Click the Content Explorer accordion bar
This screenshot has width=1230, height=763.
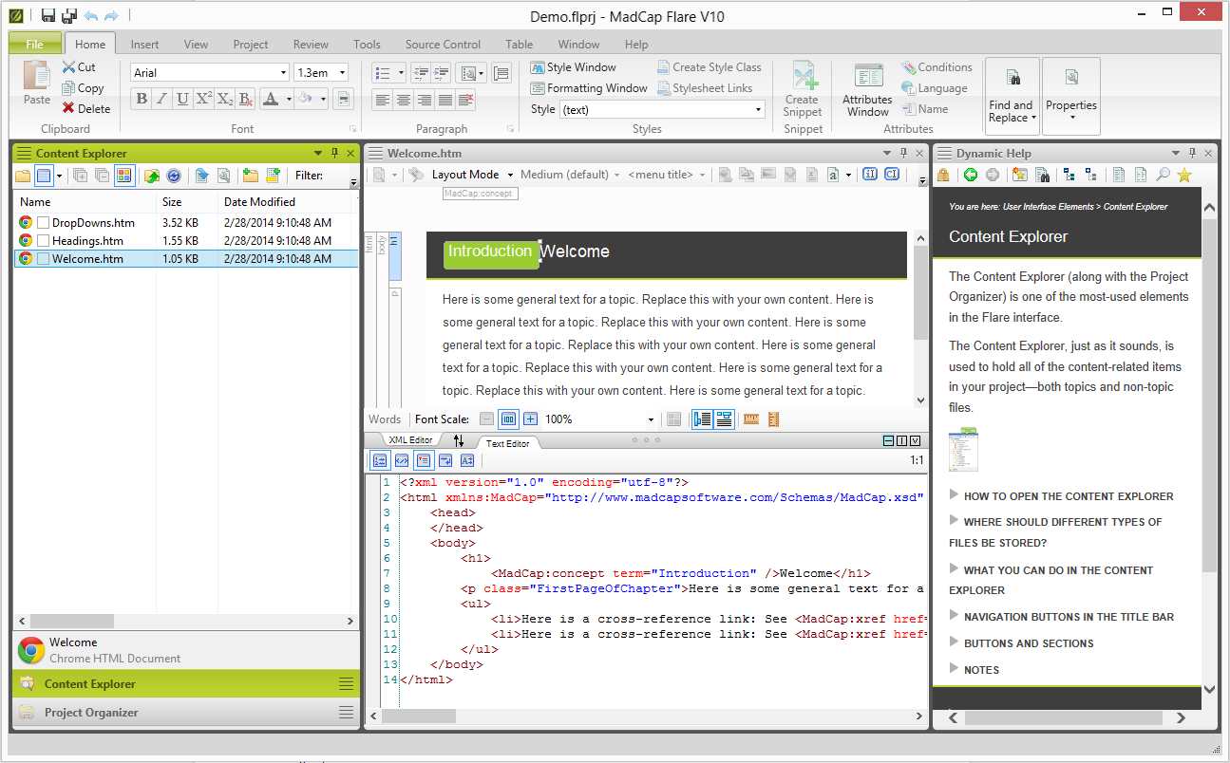186,684
